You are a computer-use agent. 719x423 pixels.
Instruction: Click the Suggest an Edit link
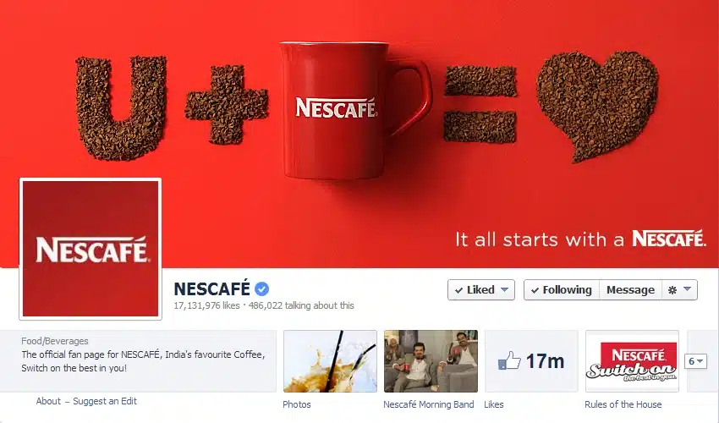click(x=105, y=401)
